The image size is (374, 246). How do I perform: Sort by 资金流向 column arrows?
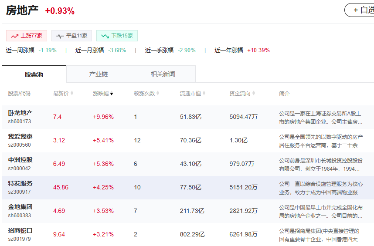[x=254, y=93]
